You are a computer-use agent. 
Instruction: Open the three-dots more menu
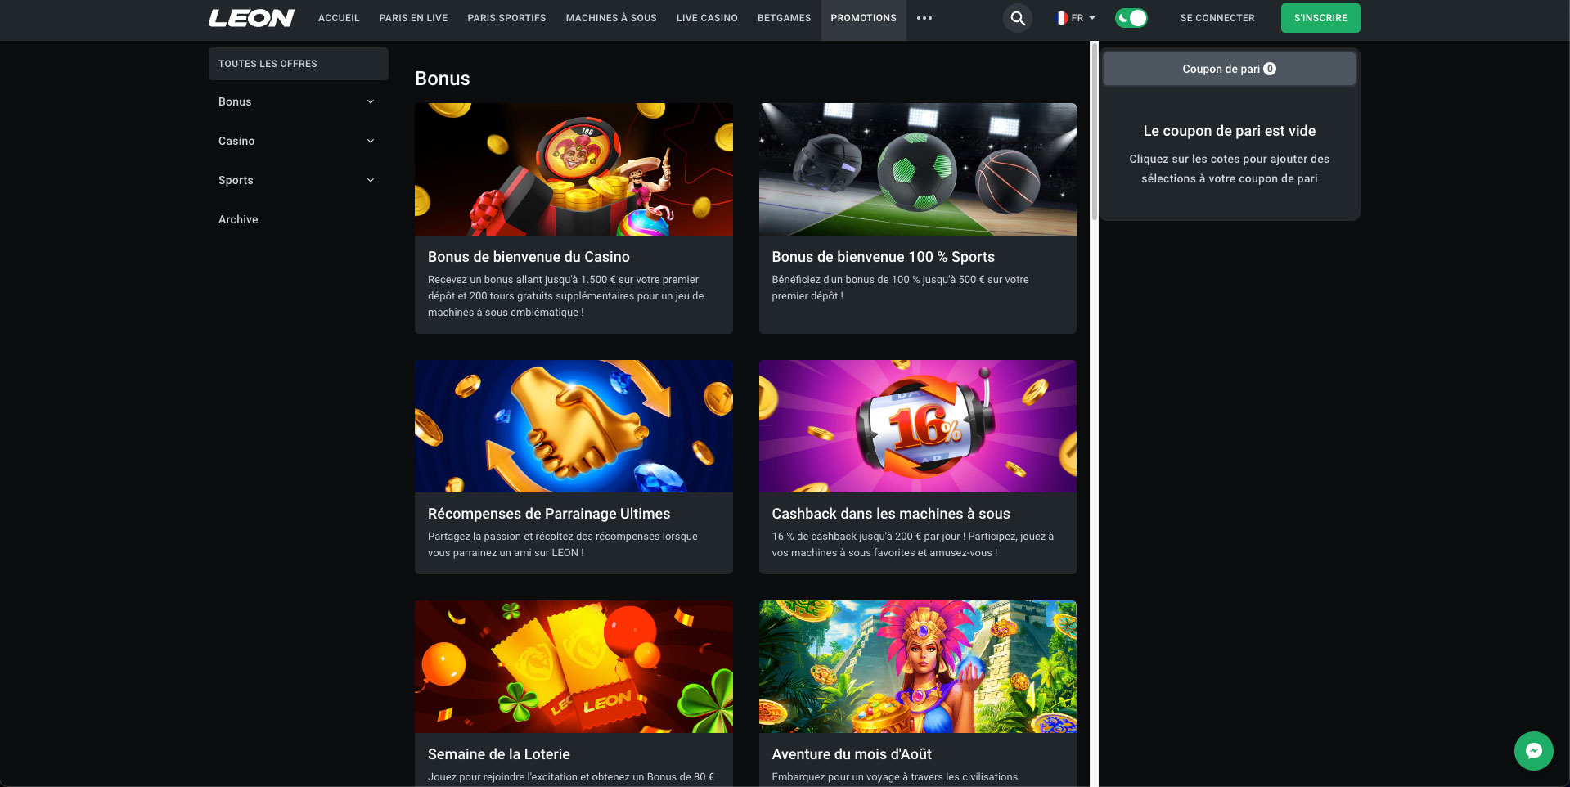click(924, 18)
